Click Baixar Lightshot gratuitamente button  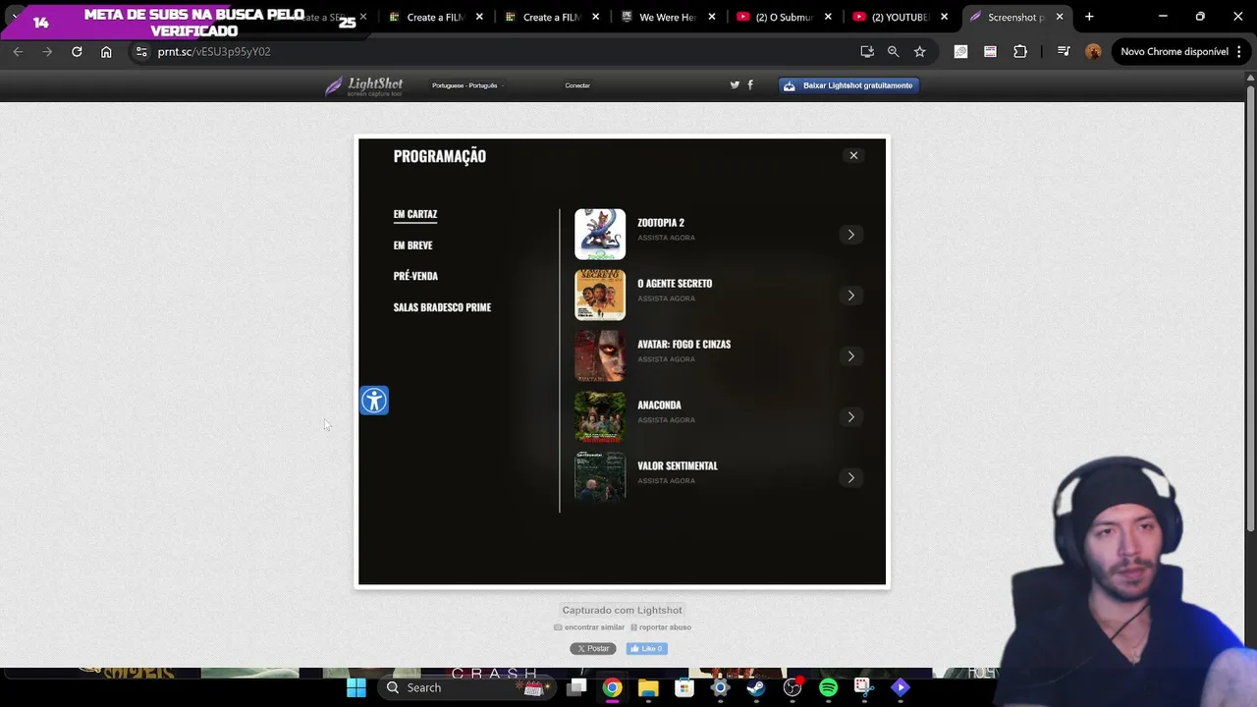point(848,85)
